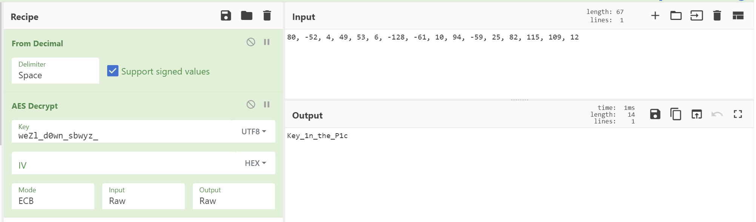Maximise the output pane

(x=738, y=114)
